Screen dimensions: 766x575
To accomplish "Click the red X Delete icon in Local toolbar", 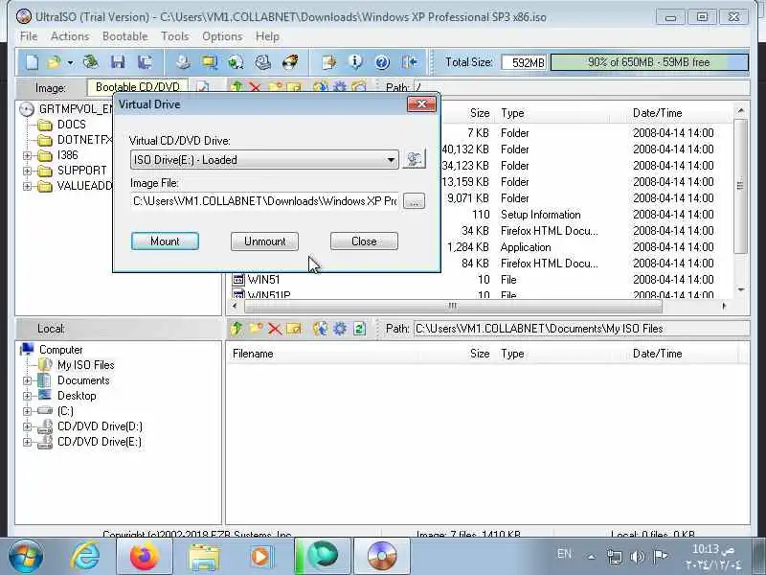I will [x=275, y=329].
